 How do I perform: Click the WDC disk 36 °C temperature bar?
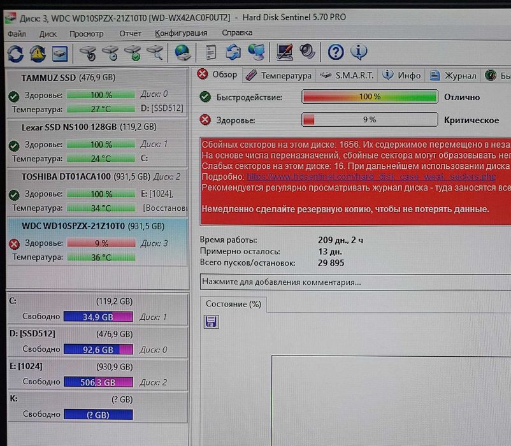101,257
